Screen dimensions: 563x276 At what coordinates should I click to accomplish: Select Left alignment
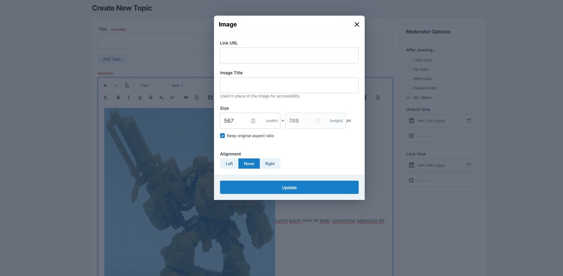click(x=229, y=164)
